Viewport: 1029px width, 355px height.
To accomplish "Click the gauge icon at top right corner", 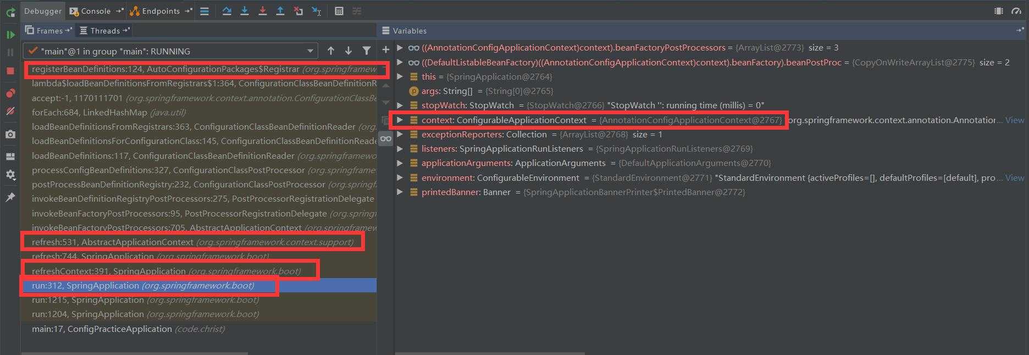I will [1016, 11].
